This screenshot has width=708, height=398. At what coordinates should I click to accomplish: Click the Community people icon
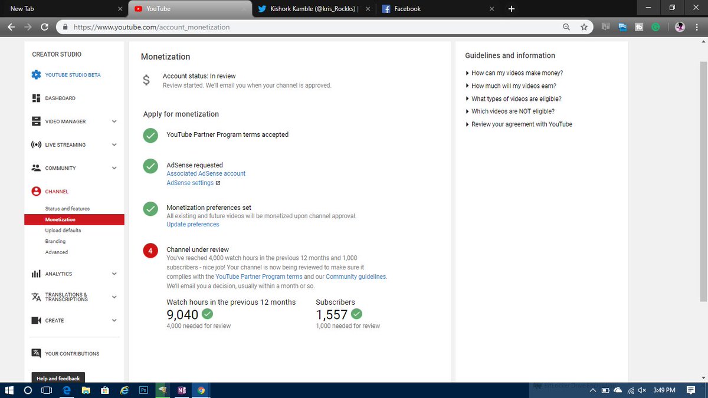36,168
